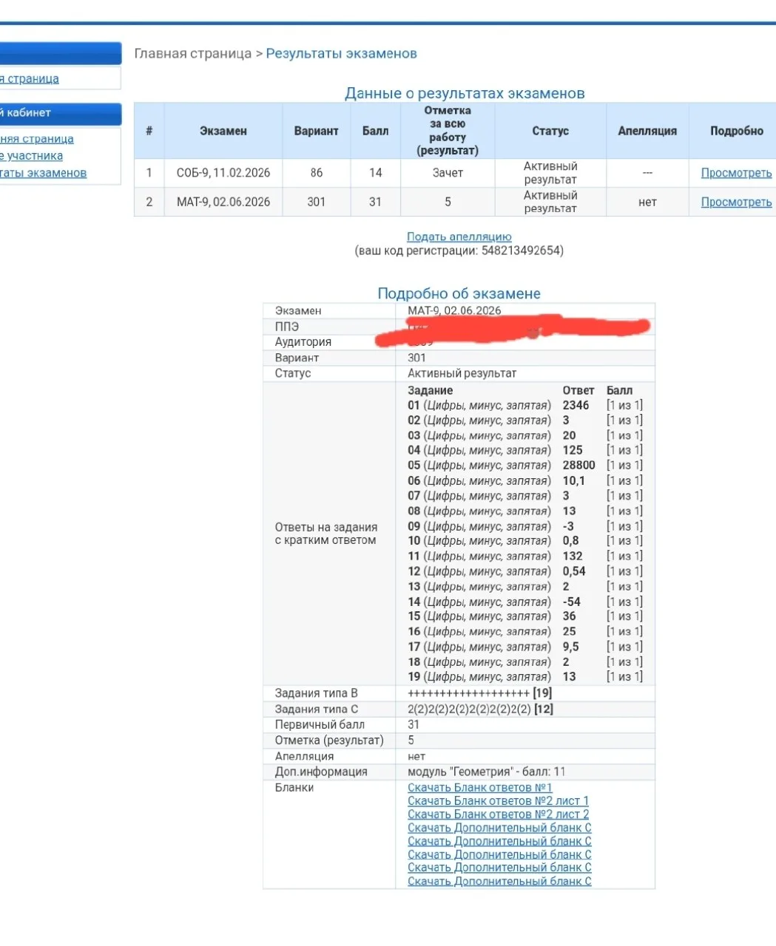The height and width of the screenshot is (946, 776).
Task: Click Просмотреть for the МАТ-9 exam row
Action: [x=736, y=202]
